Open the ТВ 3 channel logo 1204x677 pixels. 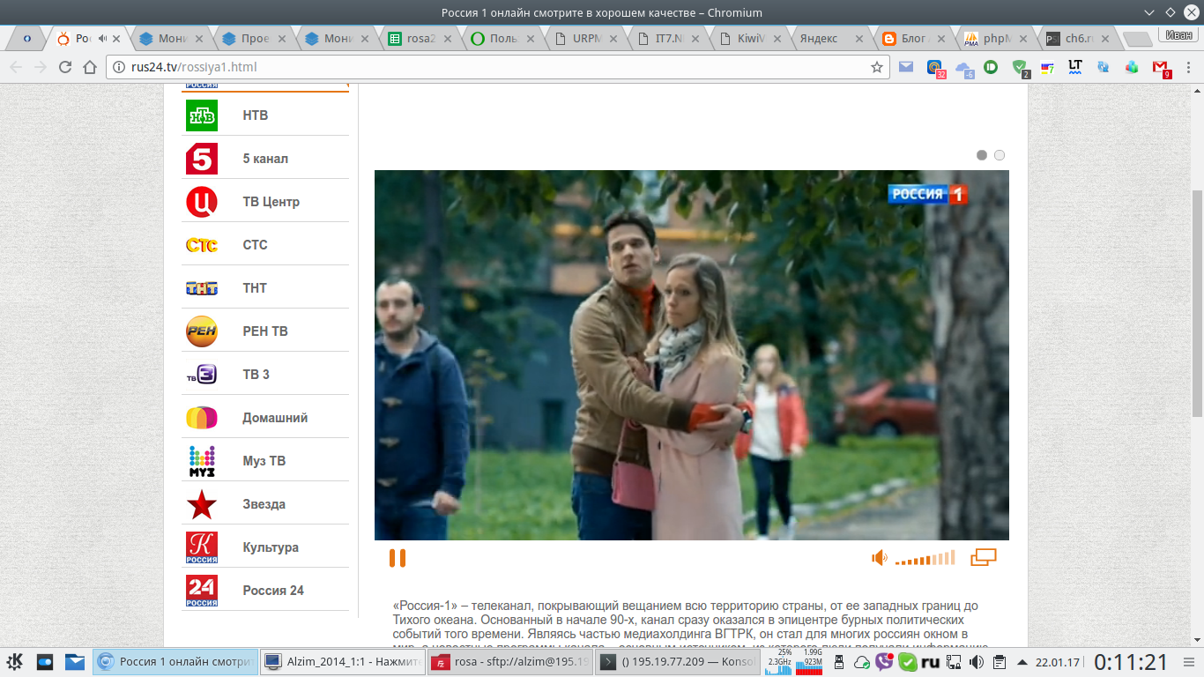click(202, 375)
